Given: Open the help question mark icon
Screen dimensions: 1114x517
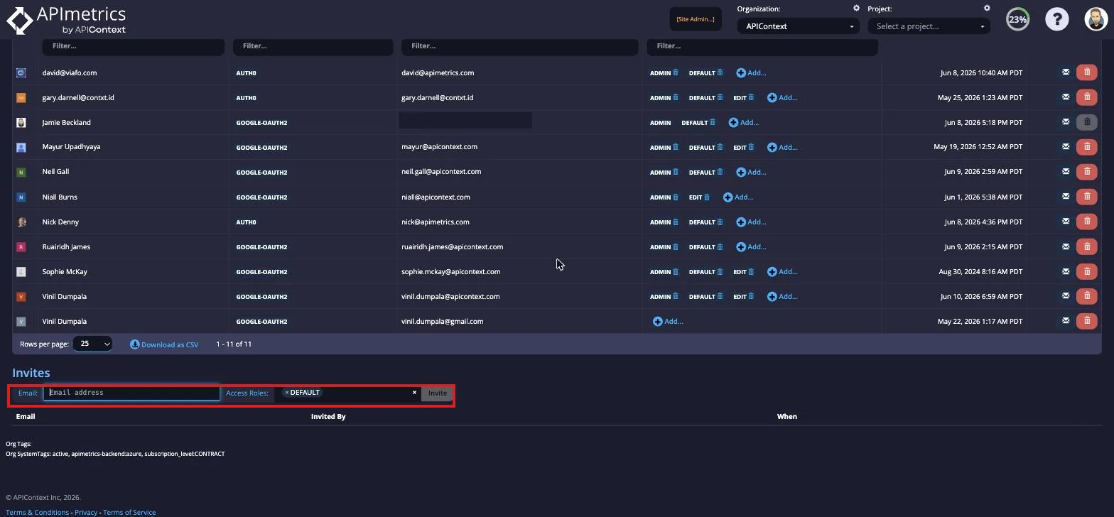Looking at the screenshot, I should 1056,19.
